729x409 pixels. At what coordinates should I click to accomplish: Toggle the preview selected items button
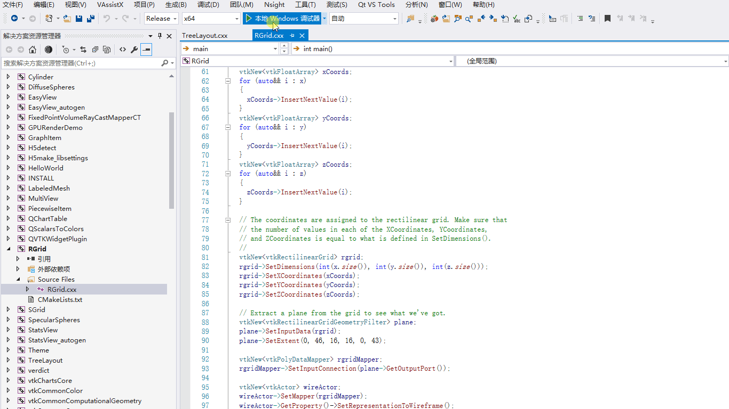point(146,50)
